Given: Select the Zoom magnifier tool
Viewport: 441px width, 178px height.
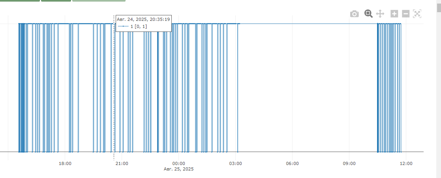Looking at the screenshot, I should click(368, 14).
